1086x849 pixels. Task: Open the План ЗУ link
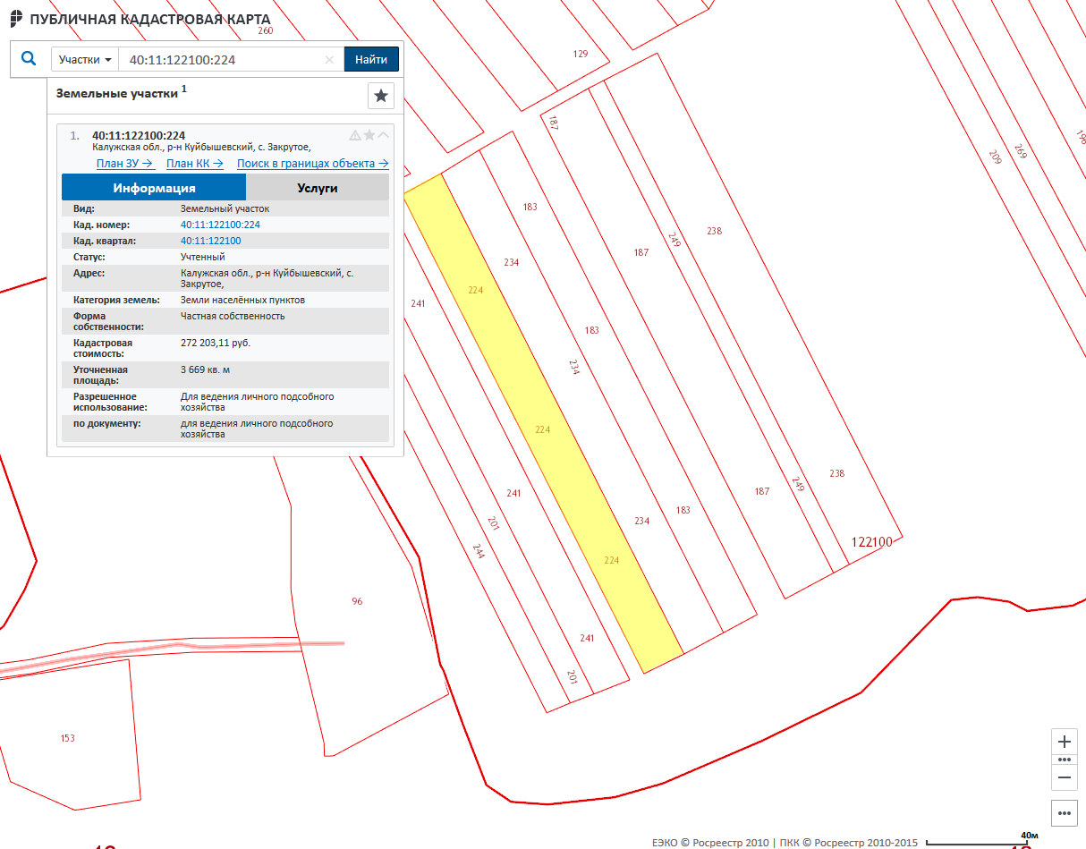[125, 163]
